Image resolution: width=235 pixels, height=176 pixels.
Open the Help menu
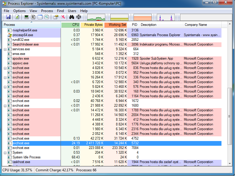coord(84,11)
